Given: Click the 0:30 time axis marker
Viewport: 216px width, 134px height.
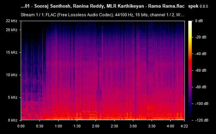Looking at the screenshot, I should [x=40, y=126].
